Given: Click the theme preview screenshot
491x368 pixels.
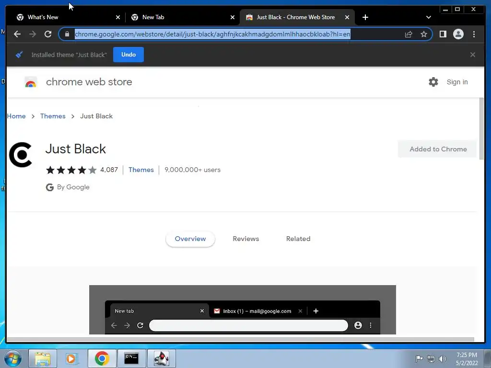Looking at the screenshot, I should 242,310.
